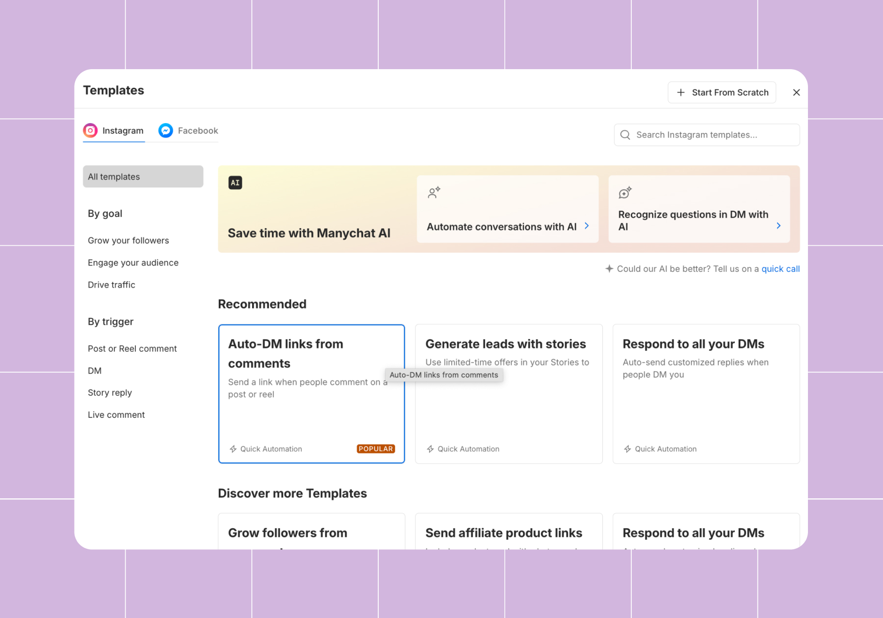Screen dimensions: 883x618
Task: Click the sparkle icon beside Could our AI be better
Action: [609, 269]
